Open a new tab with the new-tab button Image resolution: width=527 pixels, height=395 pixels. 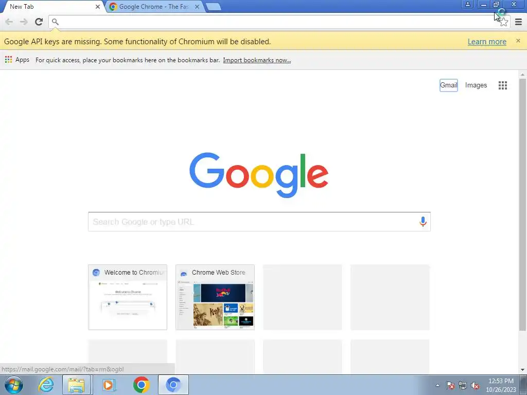click(x=213, y=7)
